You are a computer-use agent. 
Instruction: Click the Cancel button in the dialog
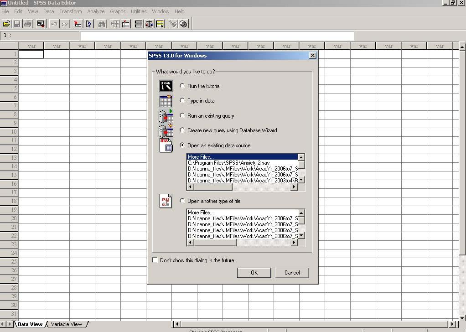pyautogui.click(x=292, y=273)
